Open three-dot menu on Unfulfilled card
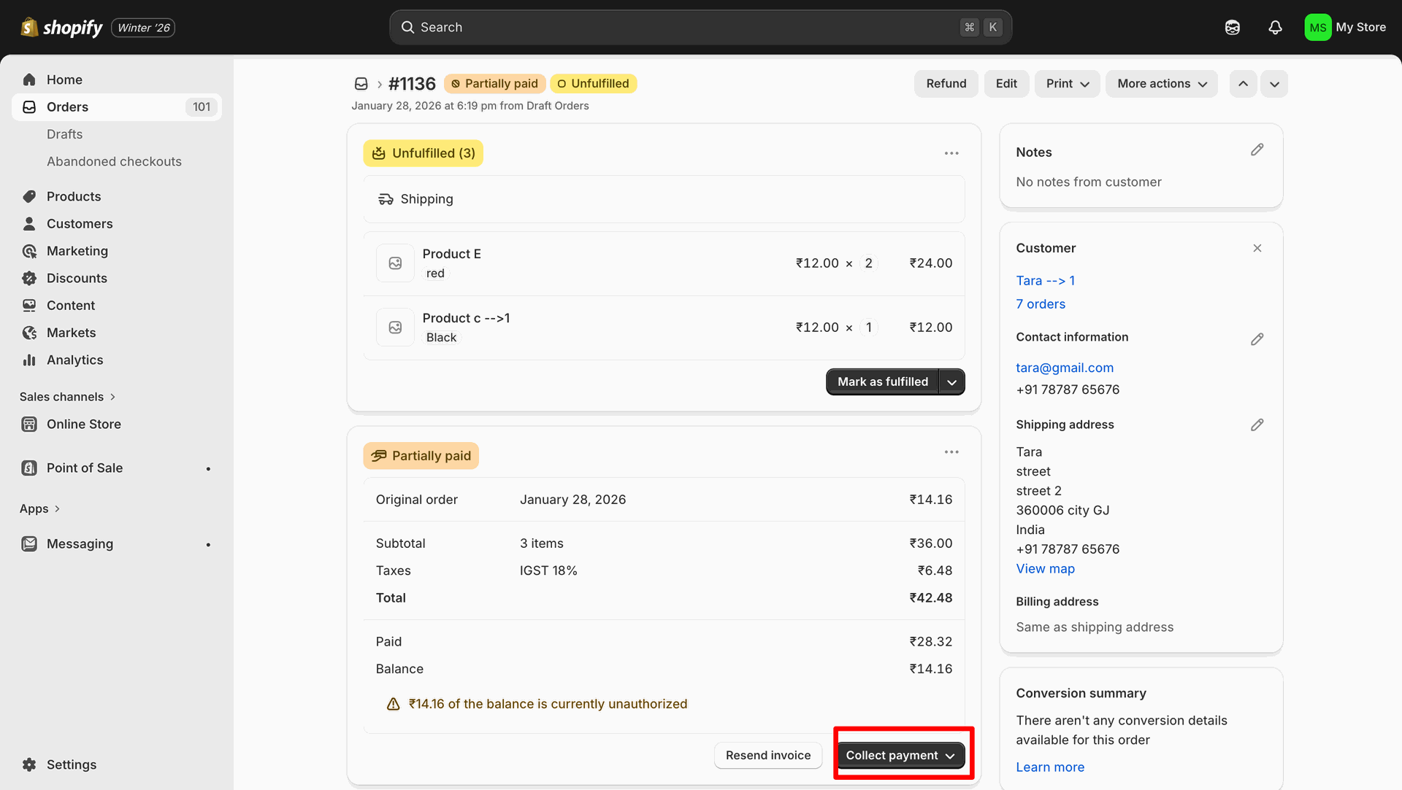Viewport: 1402px width, 790px height. 951,153
